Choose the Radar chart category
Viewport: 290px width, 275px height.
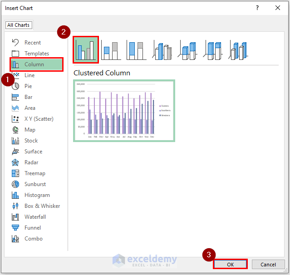tap(37, 162)
